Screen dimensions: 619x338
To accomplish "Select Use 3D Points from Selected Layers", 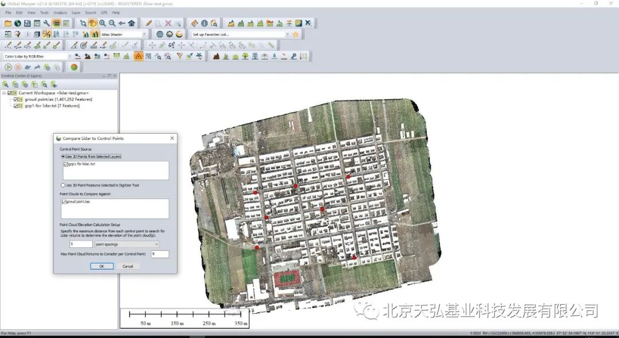I will click(91, 157).
